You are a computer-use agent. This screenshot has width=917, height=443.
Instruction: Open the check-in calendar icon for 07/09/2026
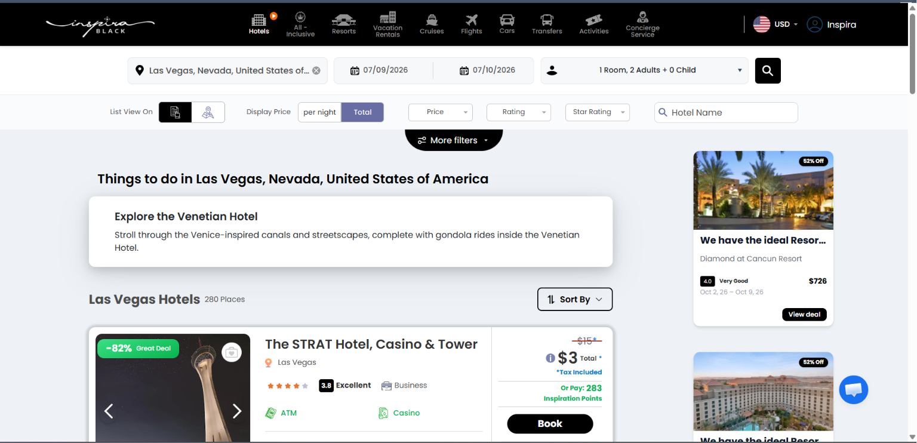(355, 70)
